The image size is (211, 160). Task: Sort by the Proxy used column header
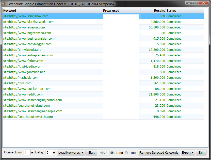tap(121, 11)
